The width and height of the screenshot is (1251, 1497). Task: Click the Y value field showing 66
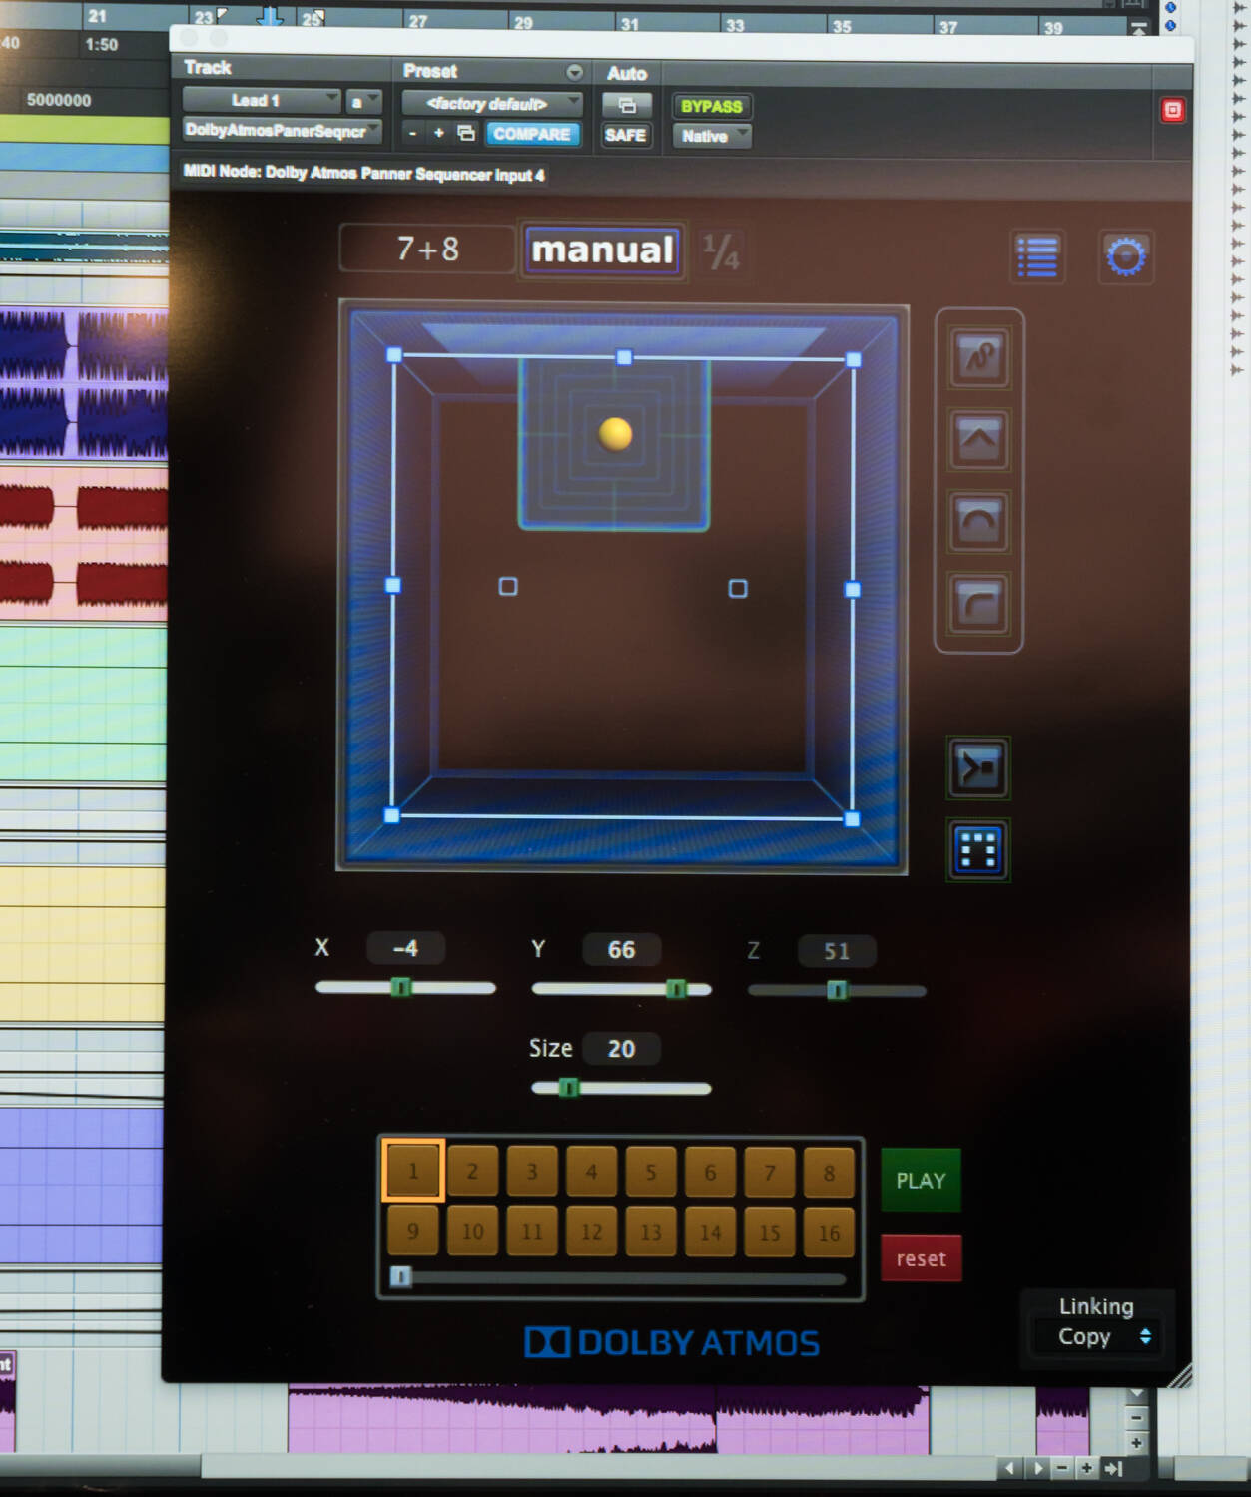621,950
